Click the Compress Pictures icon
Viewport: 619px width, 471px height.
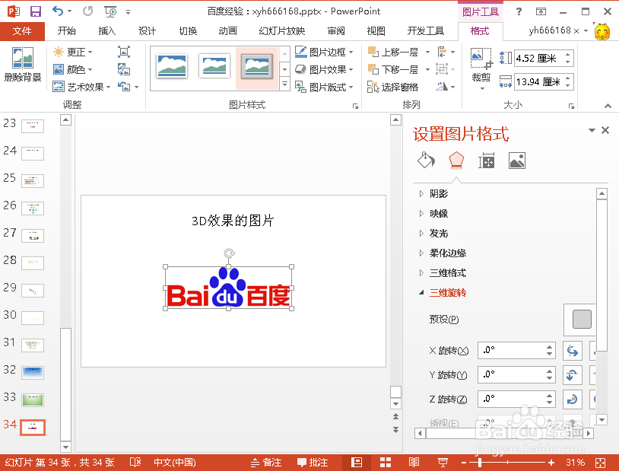[x=123, y=52]
